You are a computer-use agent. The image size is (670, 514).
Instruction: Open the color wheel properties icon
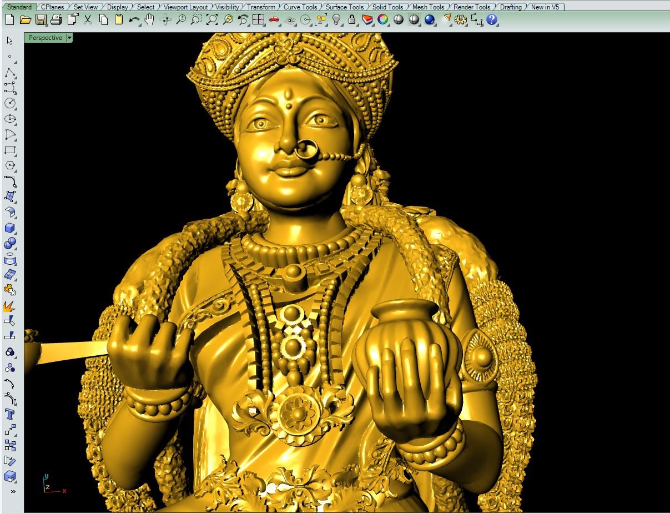pyautogui.click(x=382, y=20)
